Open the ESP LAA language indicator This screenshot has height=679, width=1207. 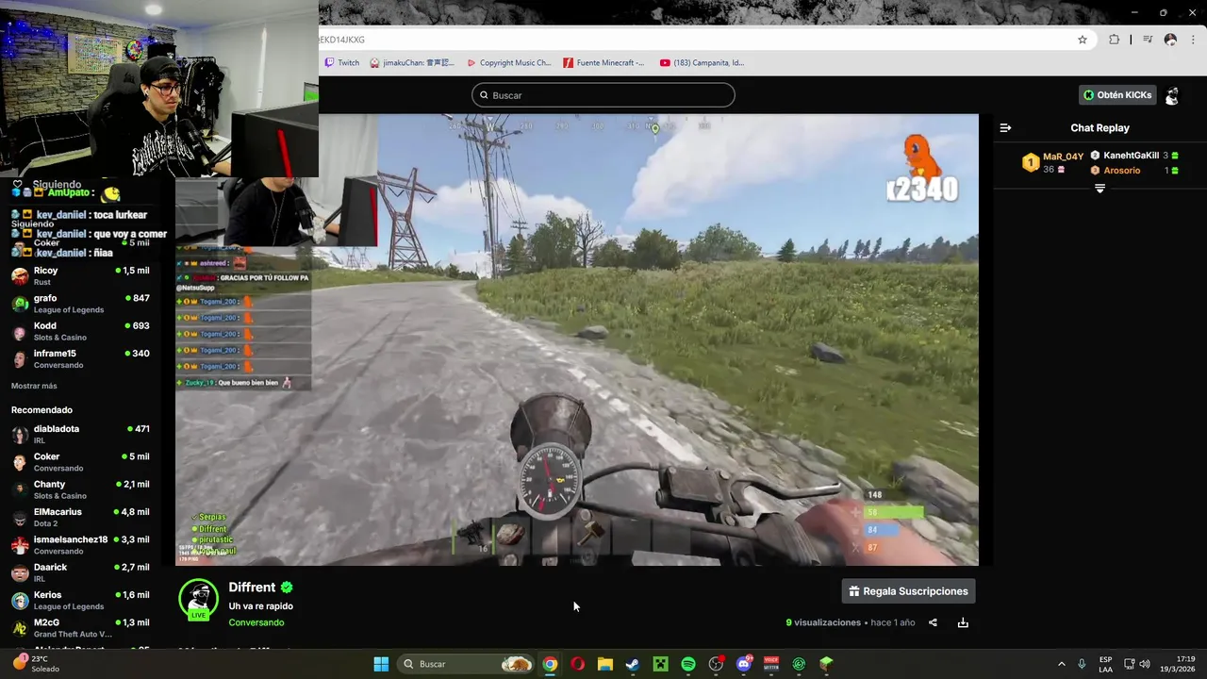[1105, 664]
